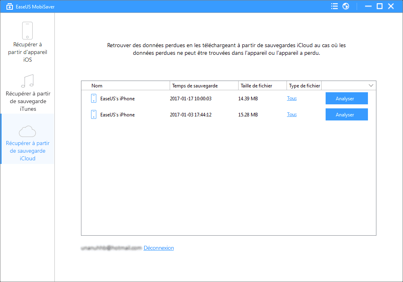
Task: Click the EaseUS MobiSaver logo icon
Action: (10, 6)
